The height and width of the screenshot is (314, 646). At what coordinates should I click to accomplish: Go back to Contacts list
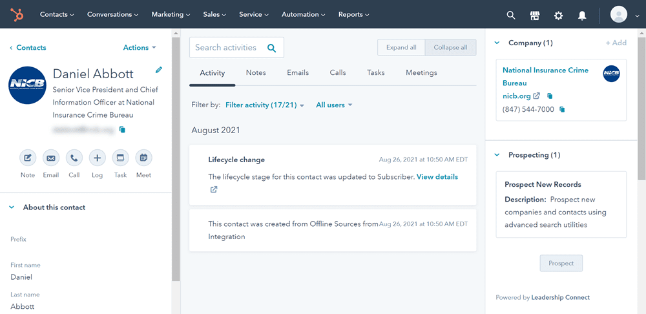click(28, 48)
